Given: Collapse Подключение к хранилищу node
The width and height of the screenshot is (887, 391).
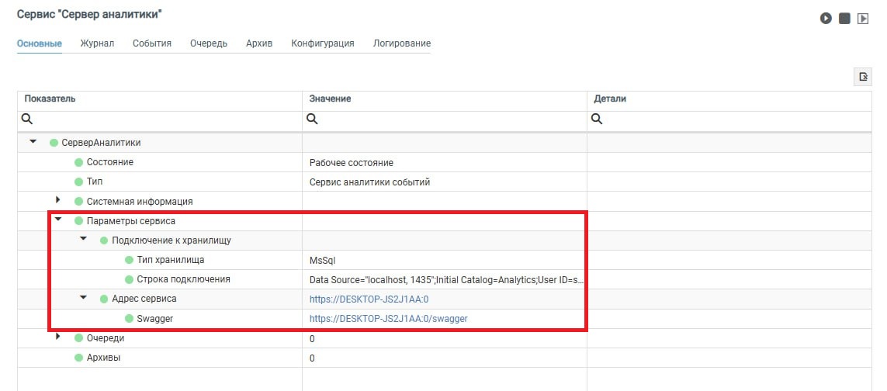Looking at the screenshot, I should 84,240.
